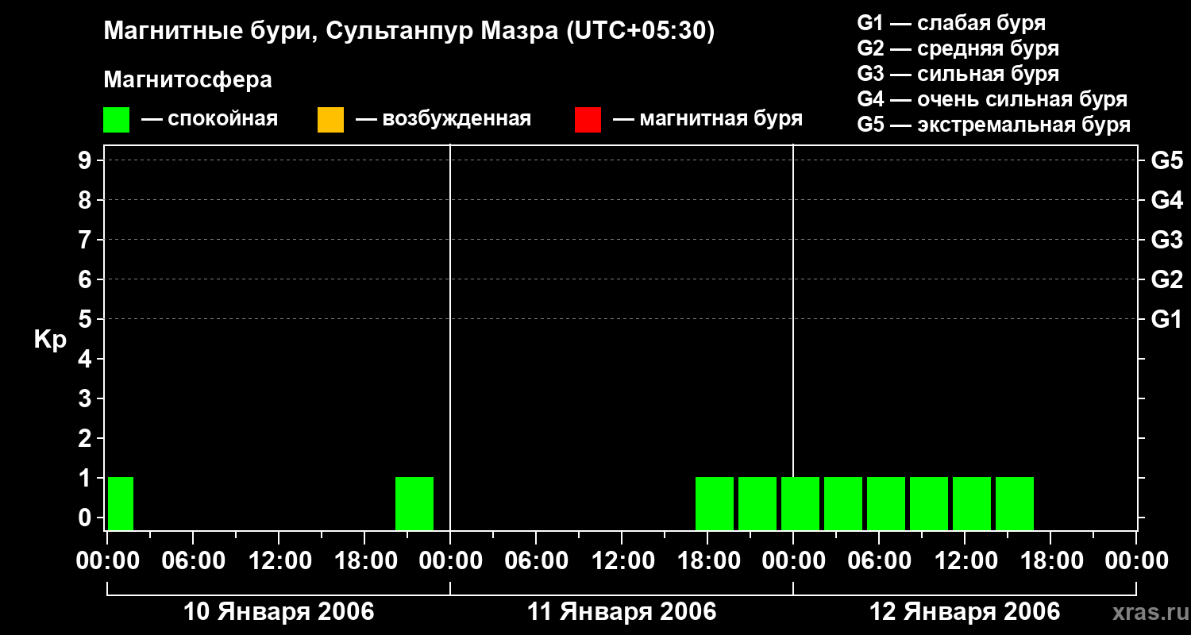Click the first green bar on 10 January
The width and height of the screenshot is (1191, 635).
(121, 503)
